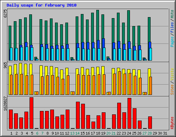Click the 'Visits' legend label

point(172,75)
